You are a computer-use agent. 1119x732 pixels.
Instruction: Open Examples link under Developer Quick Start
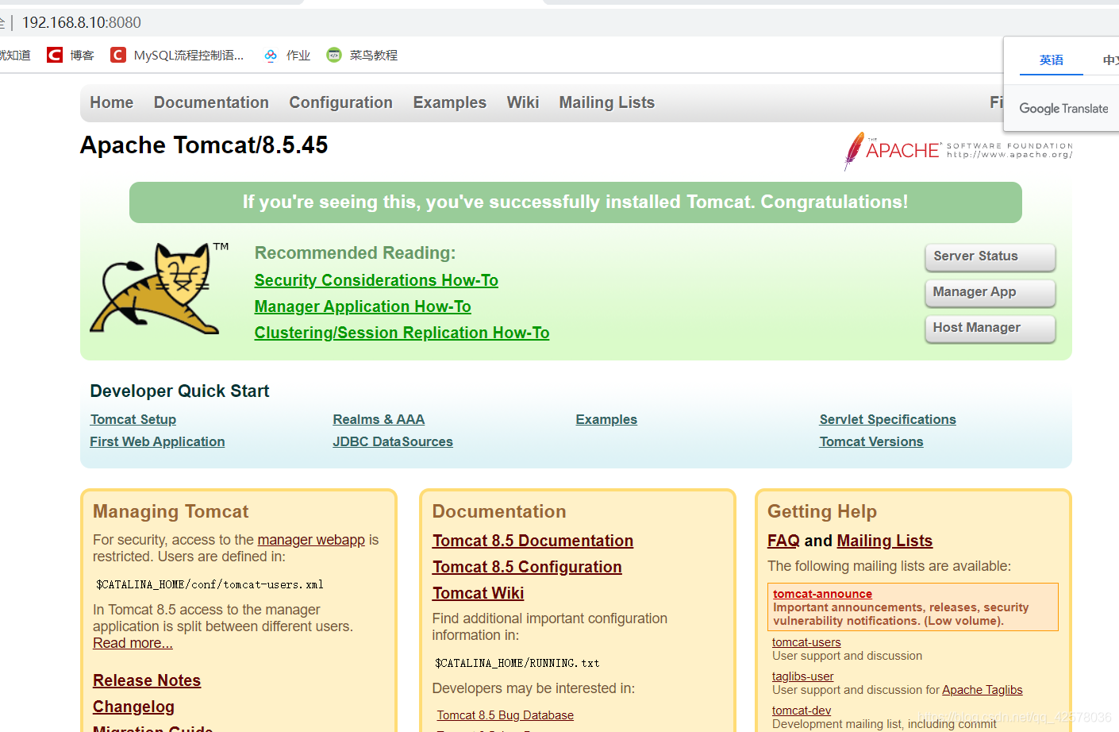(606, 419)
